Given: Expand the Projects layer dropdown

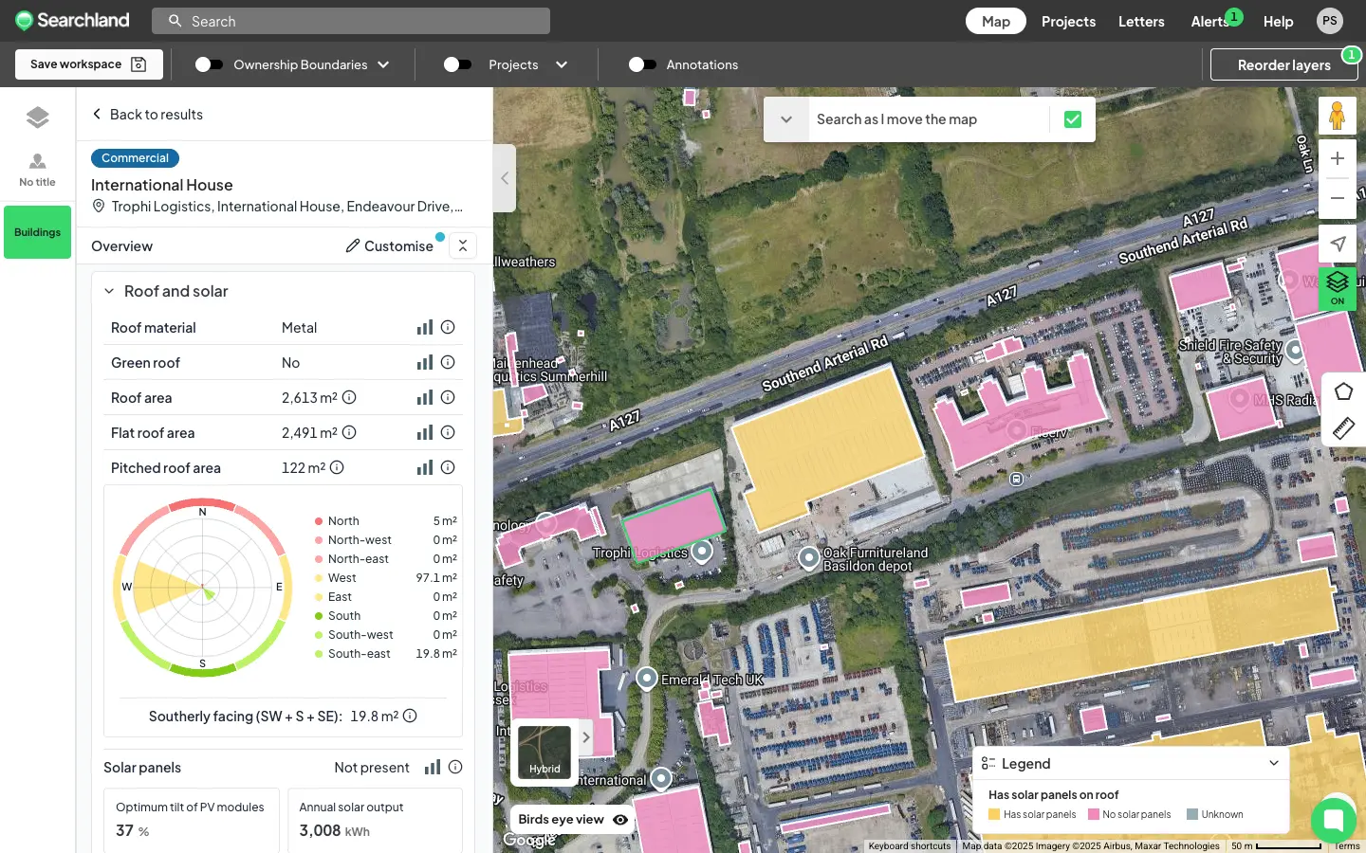Looking at the screenshot, I should [x=561, y=64].
